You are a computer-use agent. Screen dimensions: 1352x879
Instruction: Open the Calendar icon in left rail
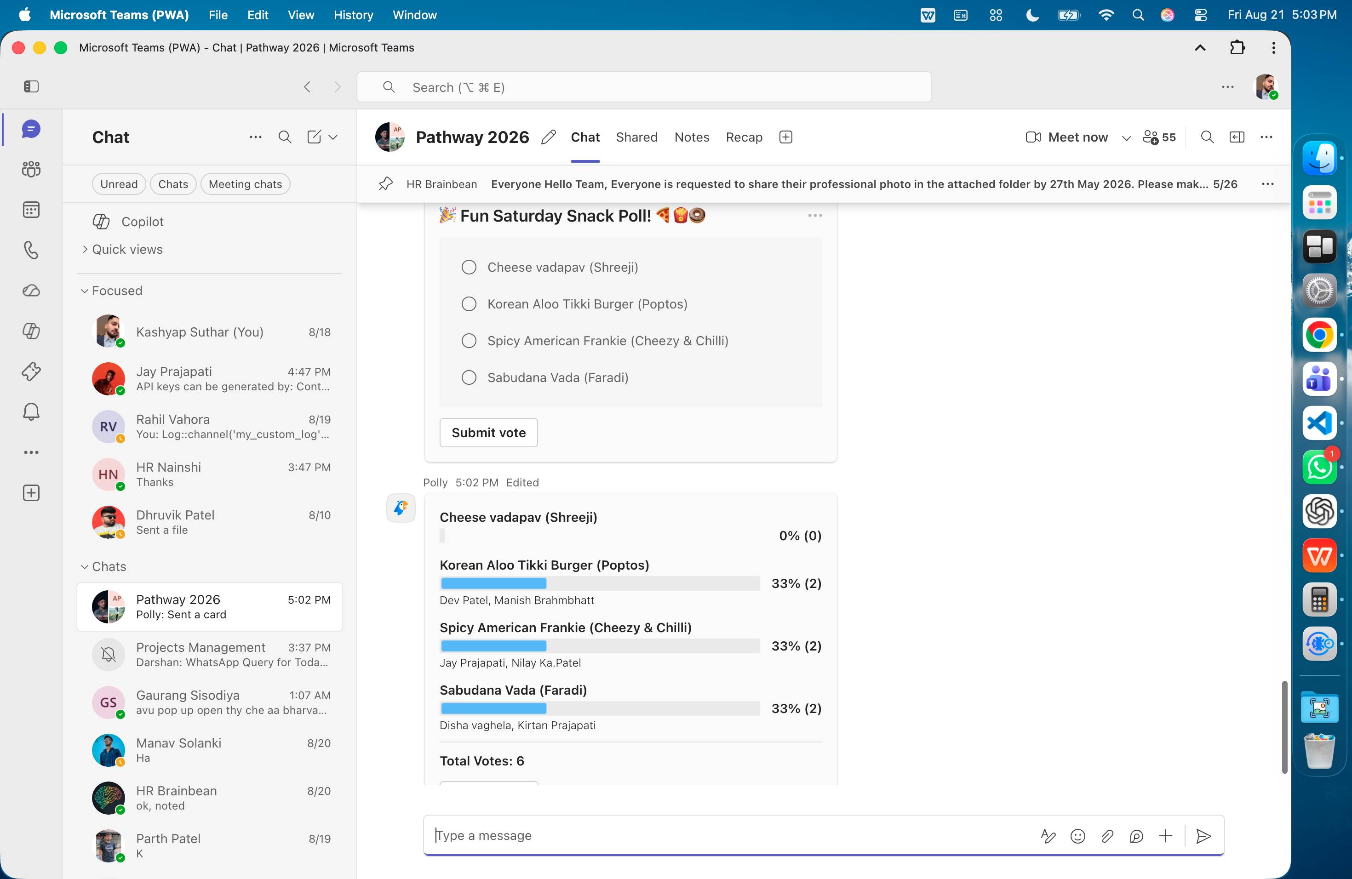coord(31,210)
